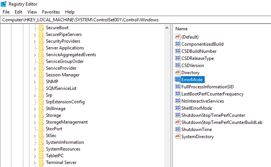Select the ServiceGroupOrder key
This screenshot has width=271, height=167.
tap(65, 61)
